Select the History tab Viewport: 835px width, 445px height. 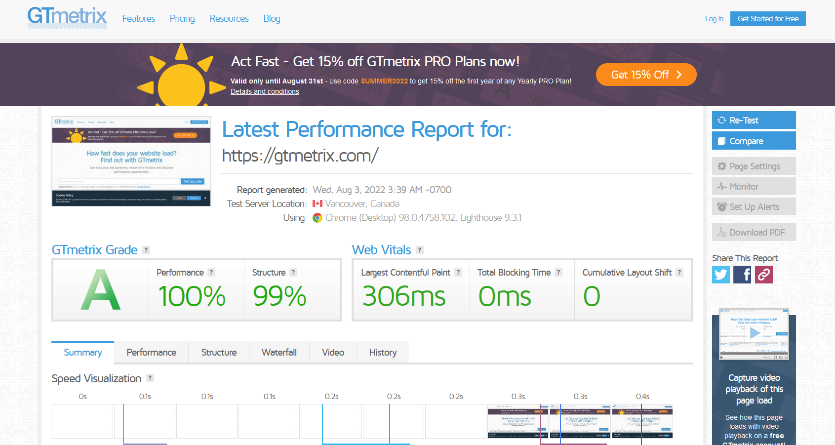click(x=383, y=353)
